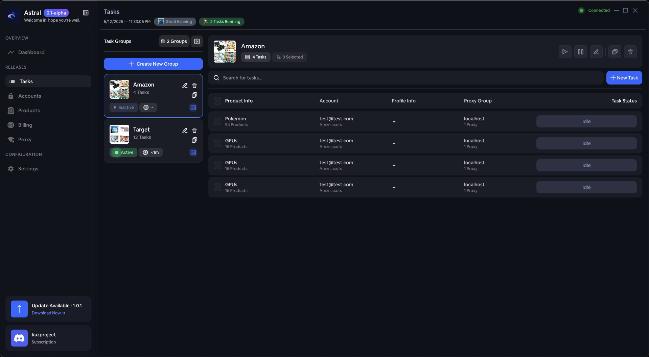The width and height of the screenshot is (649, 357).
Task: Click the Target group <1m timer badge
Action: 150,152
